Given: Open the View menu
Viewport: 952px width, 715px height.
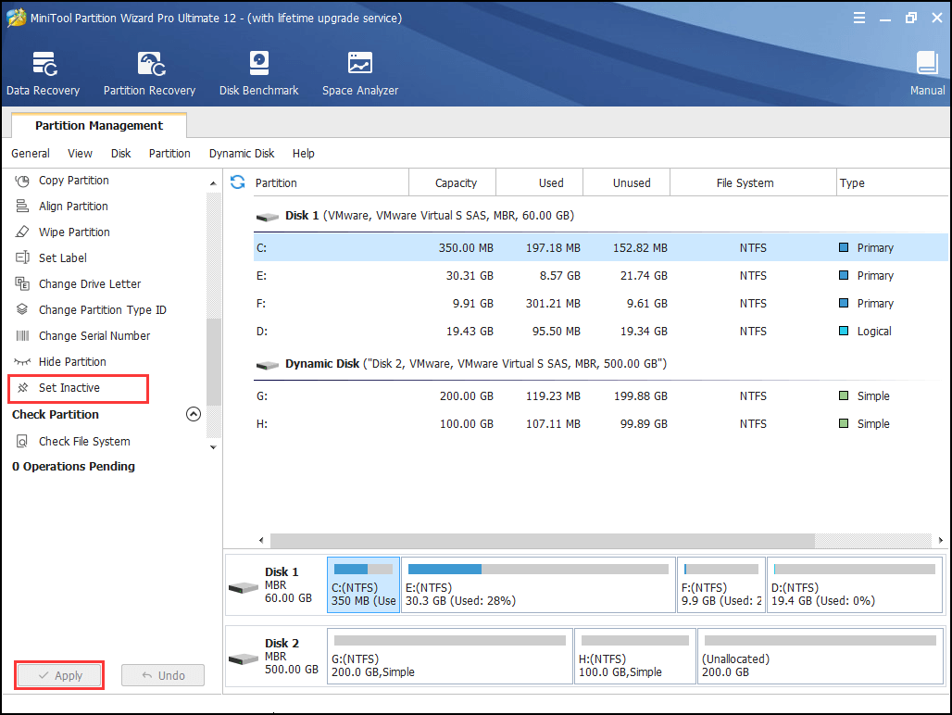Looking at the screenshot, I should point(81,154).
